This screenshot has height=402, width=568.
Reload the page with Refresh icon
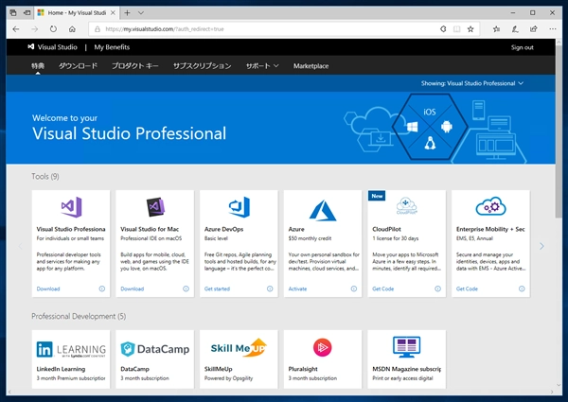pos(53,29)
